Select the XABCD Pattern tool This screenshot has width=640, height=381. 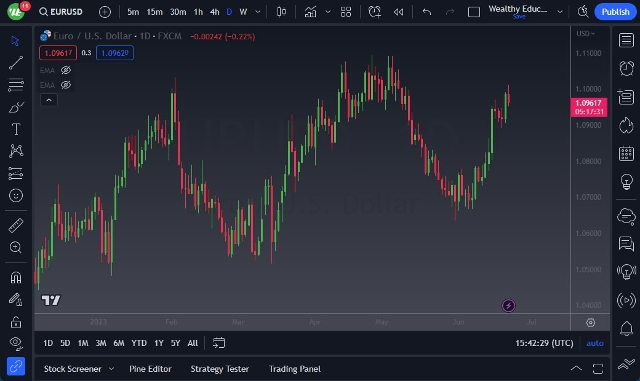(x=16, y=151)
